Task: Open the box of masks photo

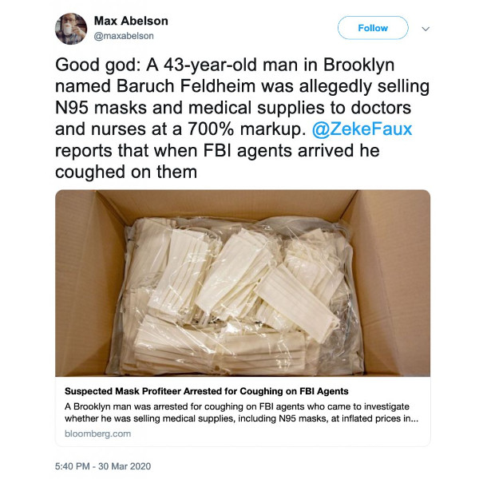Action: (x=243, y=283)
